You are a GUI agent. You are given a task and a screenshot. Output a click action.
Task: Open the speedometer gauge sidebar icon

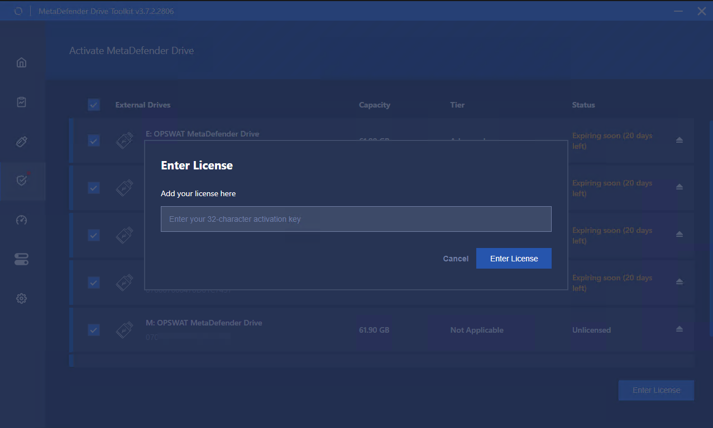tap(21, 220)
